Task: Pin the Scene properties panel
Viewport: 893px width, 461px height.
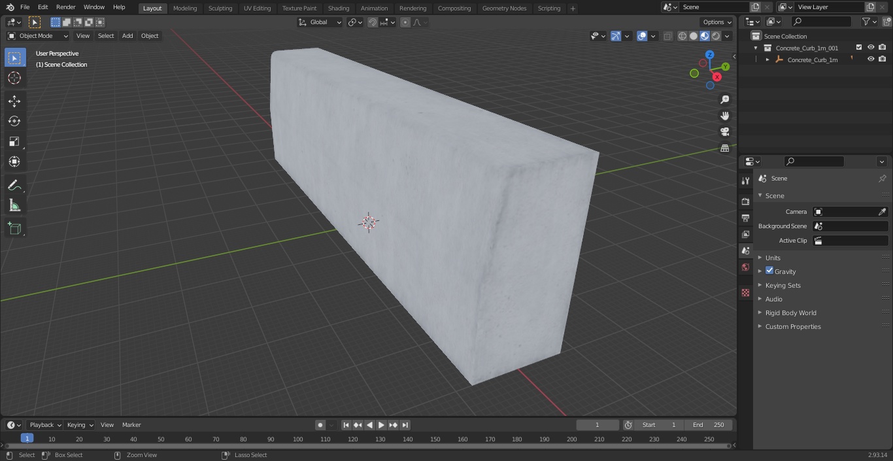Action: (882, 179)
